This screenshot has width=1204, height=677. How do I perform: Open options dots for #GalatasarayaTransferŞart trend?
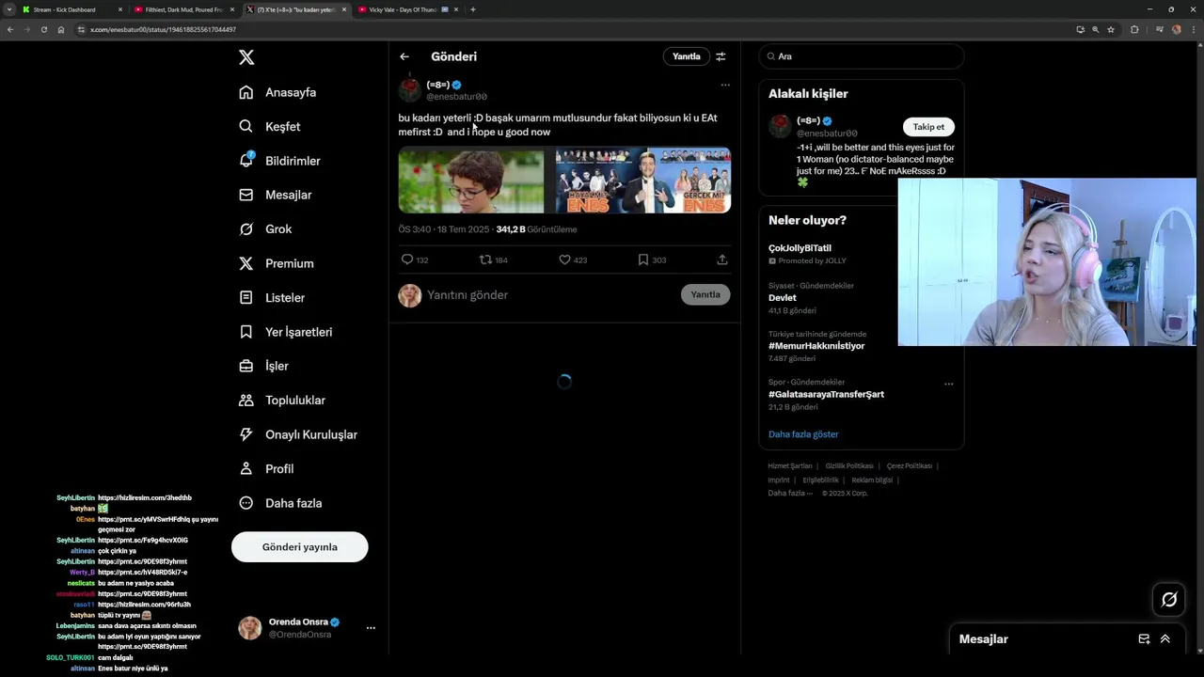pyautogui.click(x=948, y=384)
